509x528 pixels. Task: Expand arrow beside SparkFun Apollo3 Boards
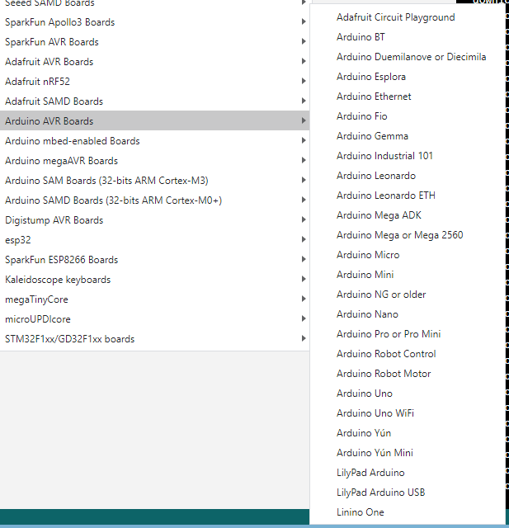click(304, 22)
